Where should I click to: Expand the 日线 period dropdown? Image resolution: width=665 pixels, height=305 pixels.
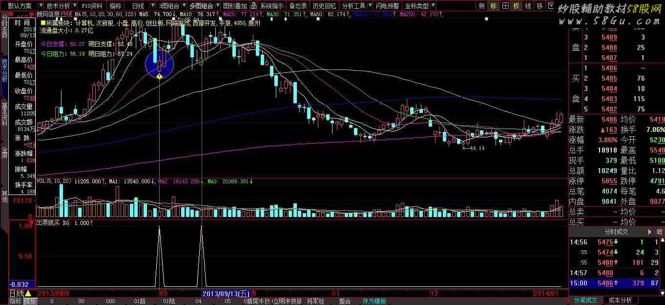tap(142, 6)
